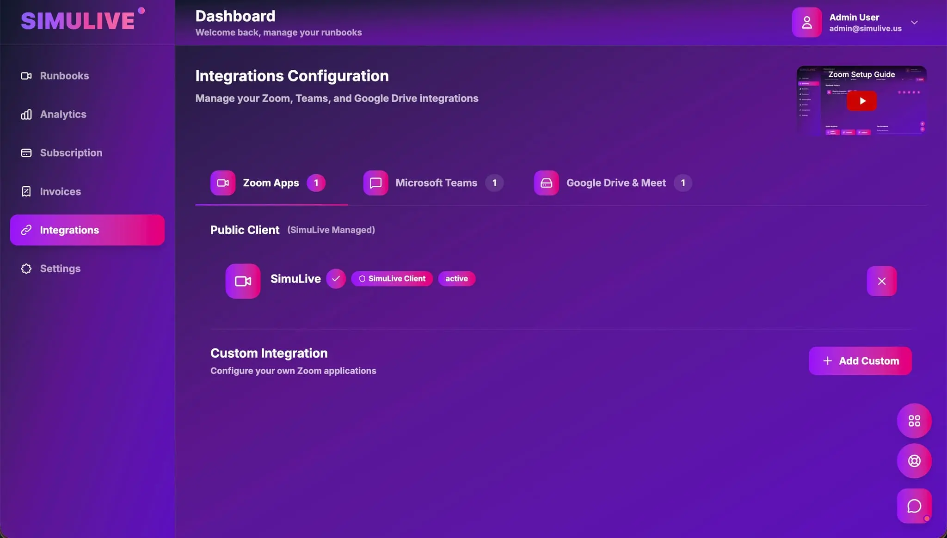Open the grid apps floating button
Viewport: 947px width, 538px height.
(914, 421)
